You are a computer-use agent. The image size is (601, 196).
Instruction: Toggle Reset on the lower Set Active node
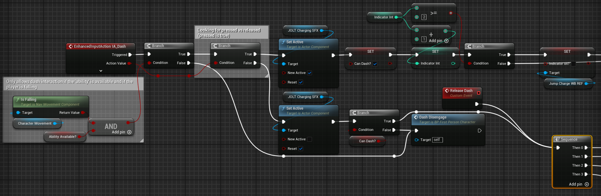[301, 149]
